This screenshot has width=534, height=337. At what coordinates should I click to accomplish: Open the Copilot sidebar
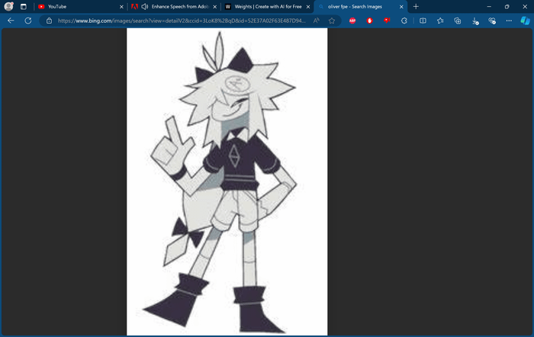(525, 21)
